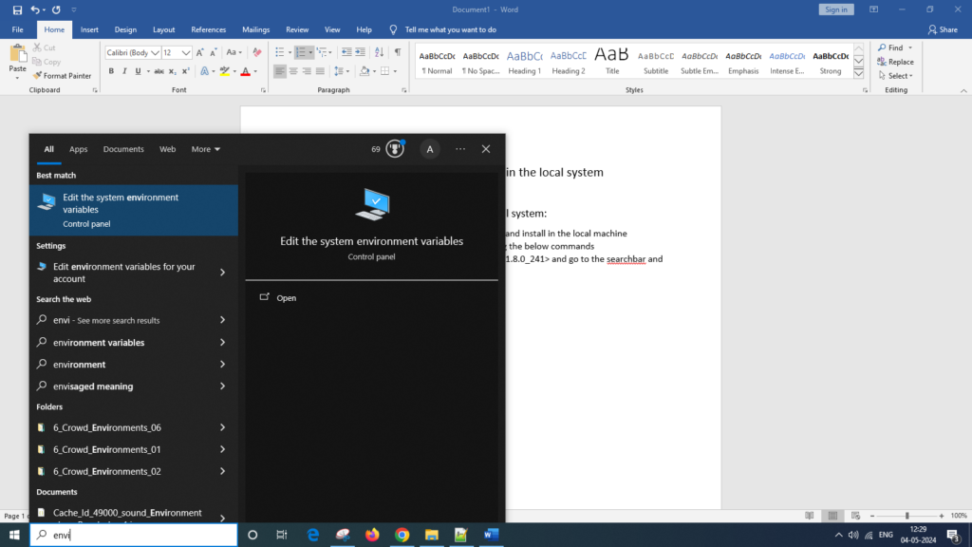Open Task View from taskbar

point(281,535)
